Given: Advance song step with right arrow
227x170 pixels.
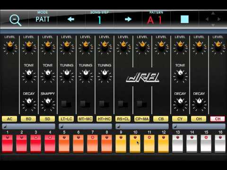Looking at the screenshot, I should [x=128, y=19].
